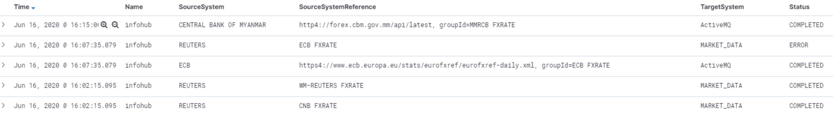The width and height of the screenshot is (833, 116).
Task: Click the filter-for-value magnifier plus icon
Action: click(104, 25)
